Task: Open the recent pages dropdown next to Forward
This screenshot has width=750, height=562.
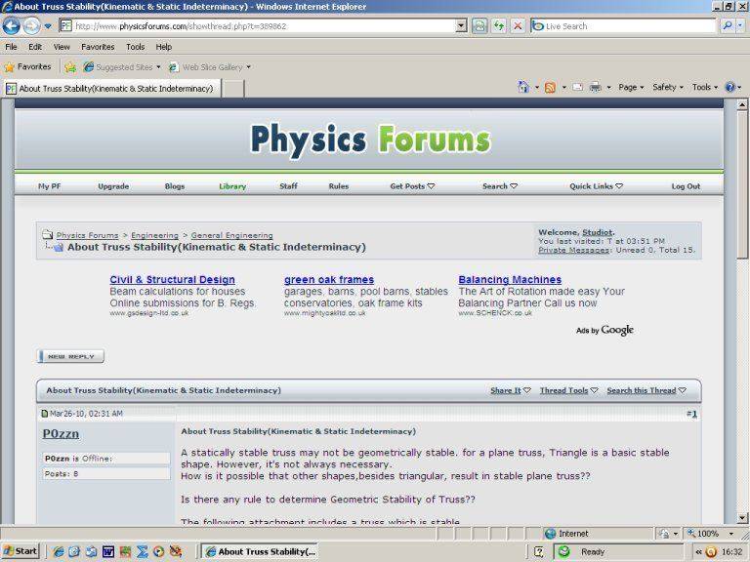Action: 48,26
